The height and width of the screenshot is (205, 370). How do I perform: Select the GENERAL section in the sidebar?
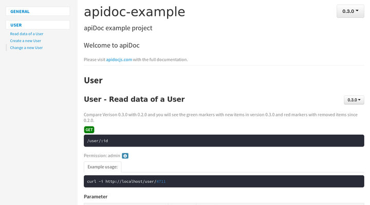38,11
